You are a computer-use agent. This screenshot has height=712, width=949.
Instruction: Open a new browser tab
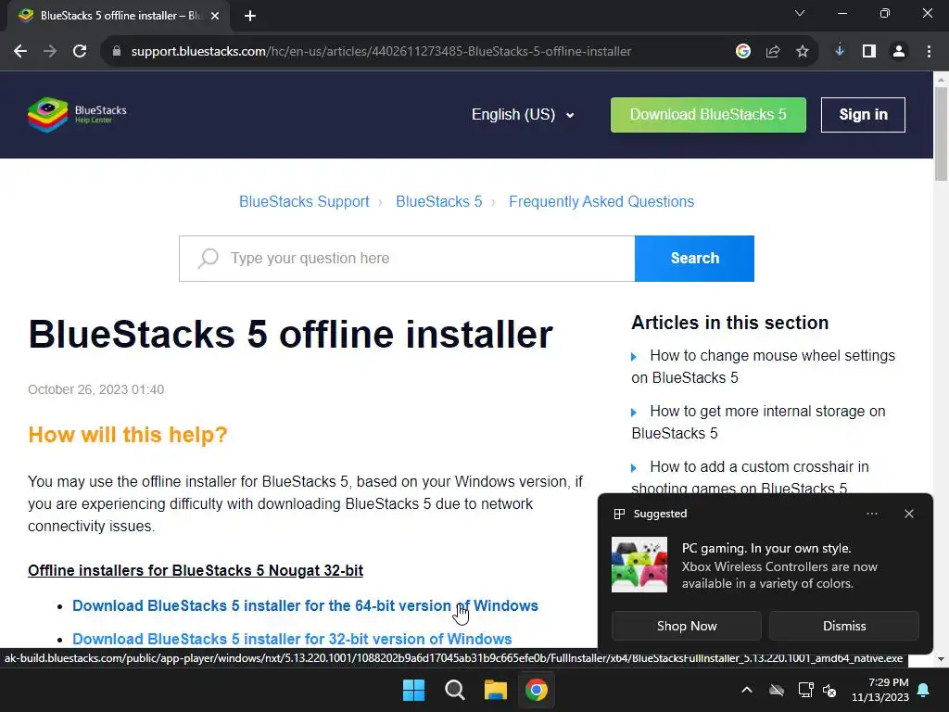point(250,16)
